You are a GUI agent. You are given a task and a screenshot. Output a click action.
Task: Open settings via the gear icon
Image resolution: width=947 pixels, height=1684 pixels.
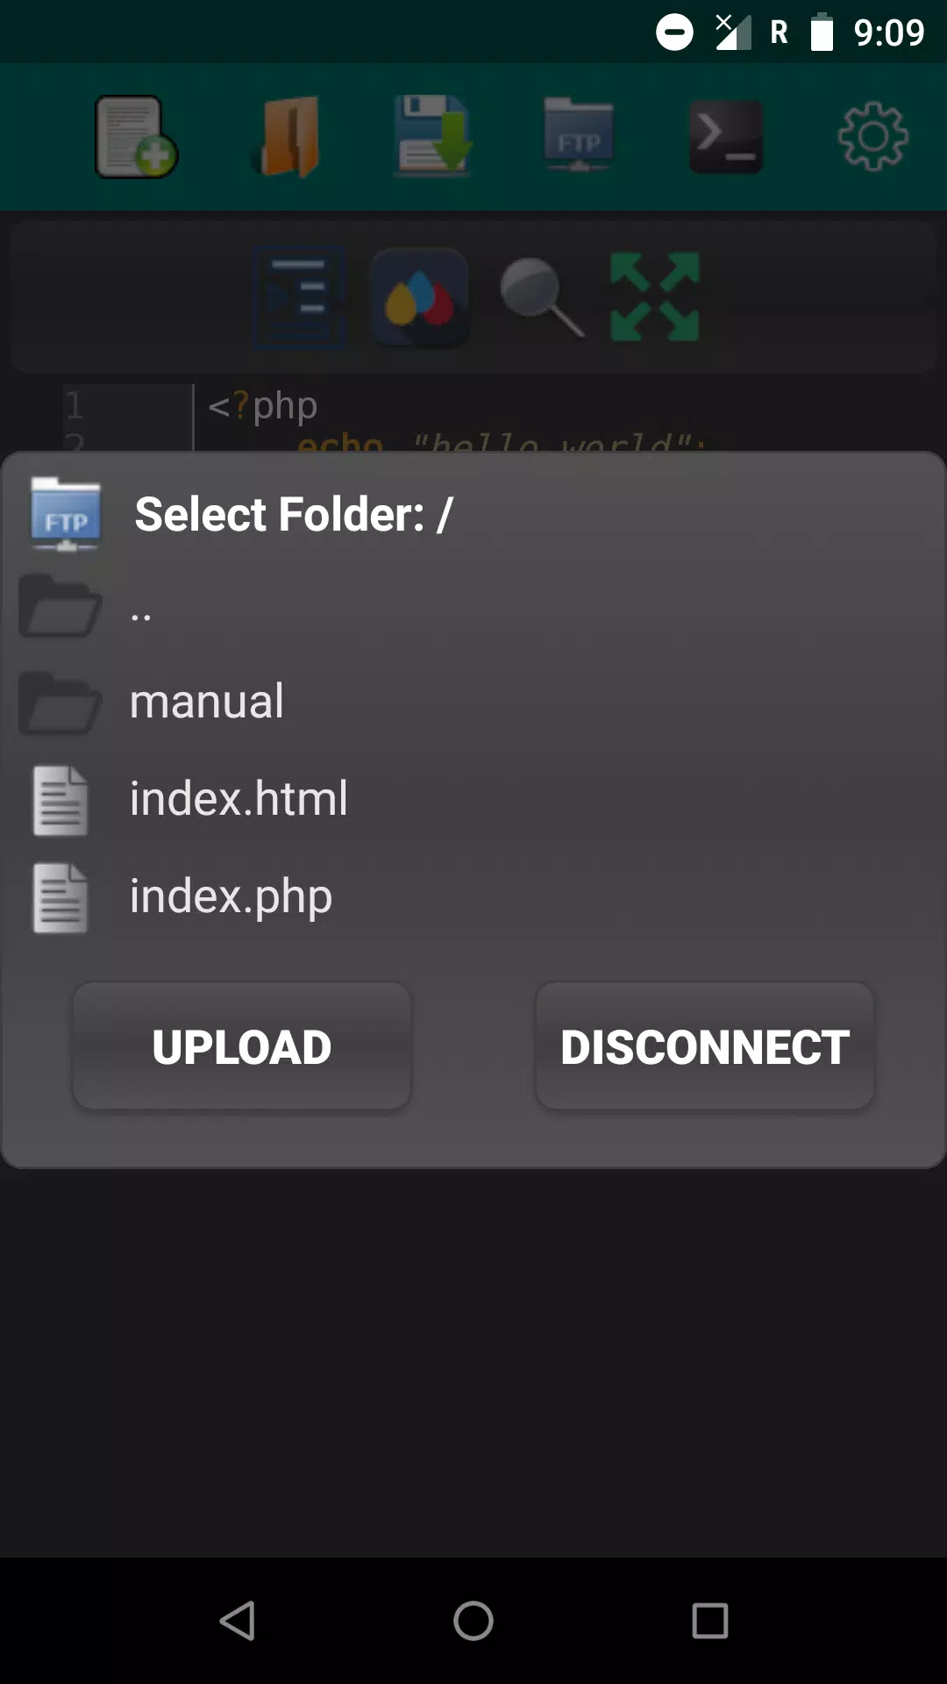pos(872,136)
